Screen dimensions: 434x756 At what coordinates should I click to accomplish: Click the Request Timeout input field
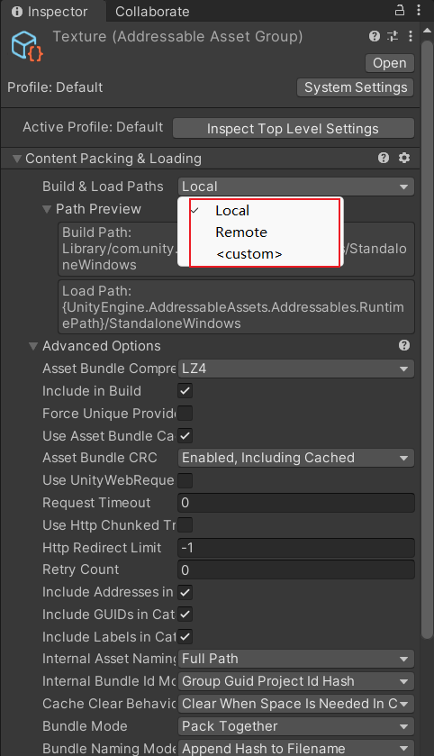(x=295, y=503)
